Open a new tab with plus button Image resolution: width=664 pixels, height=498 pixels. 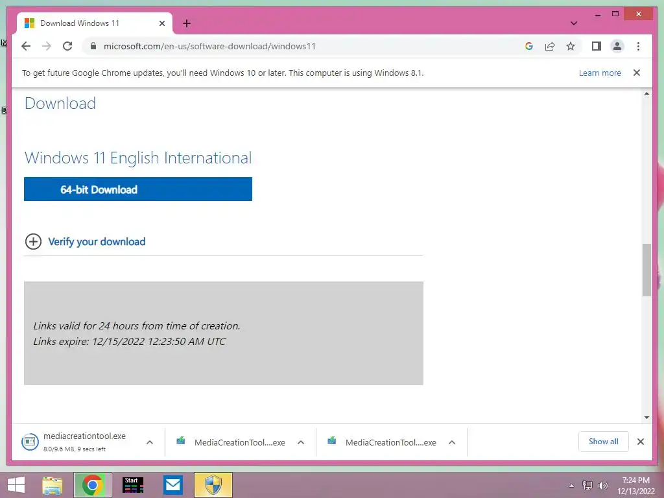[x=187, y=23]
